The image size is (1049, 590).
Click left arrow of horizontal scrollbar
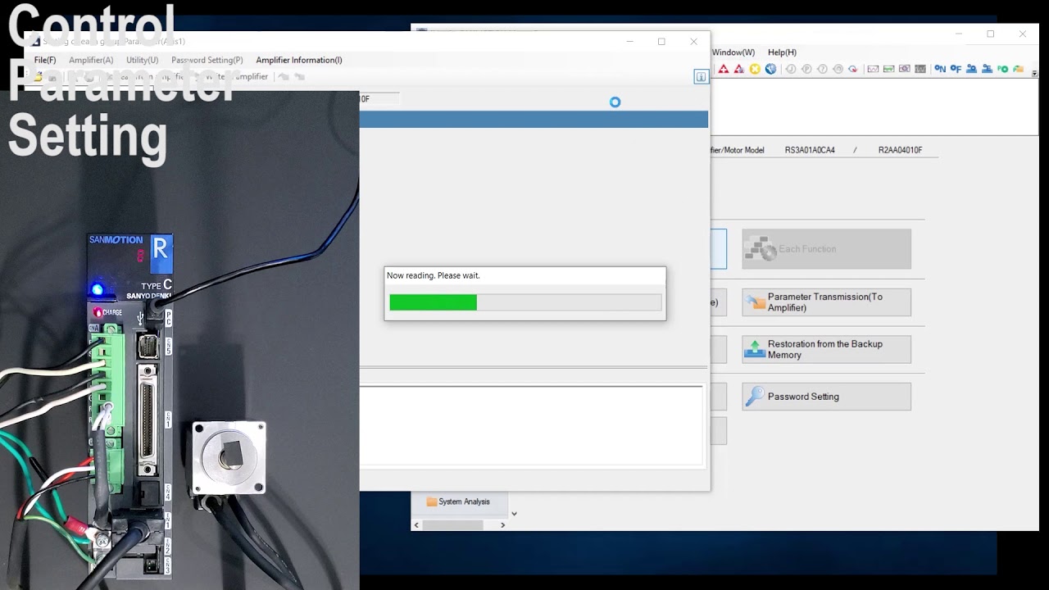click(x=416, y=525)
